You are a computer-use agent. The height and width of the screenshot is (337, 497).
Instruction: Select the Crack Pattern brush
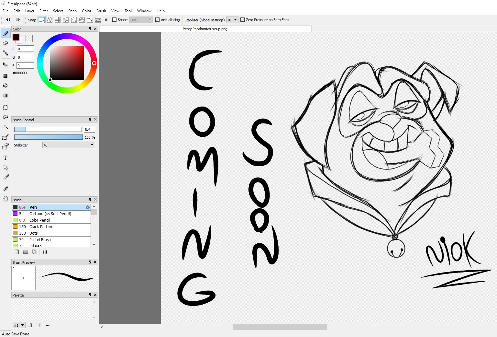[51, 227]
